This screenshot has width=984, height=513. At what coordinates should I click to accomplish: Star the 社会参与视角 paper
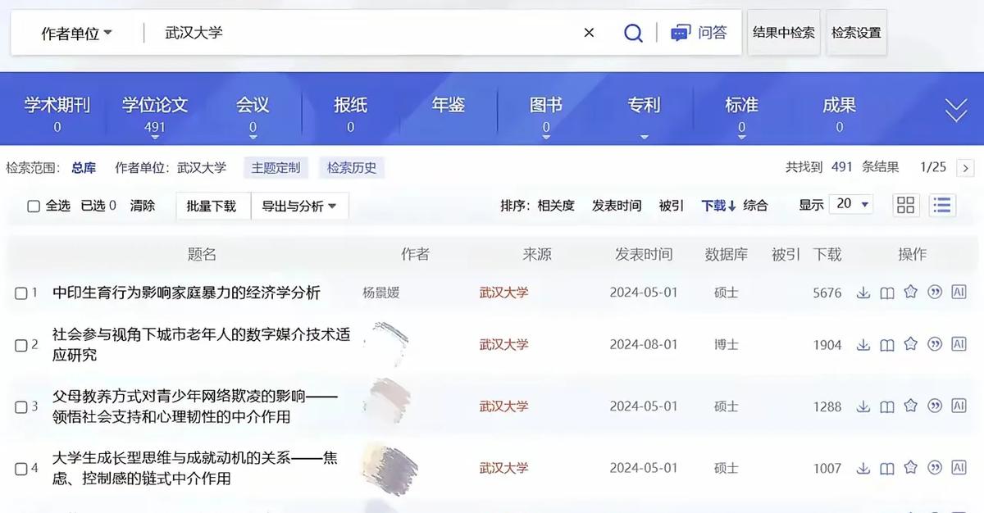(x=910, y=344)
